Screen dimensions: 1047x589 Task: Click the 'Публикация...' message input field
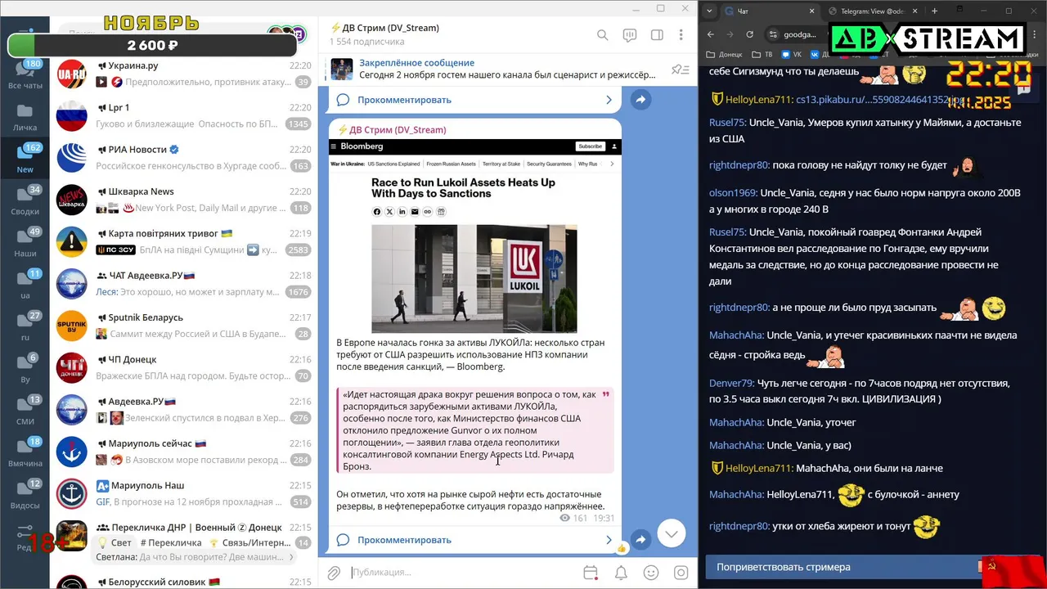pyautogui.click(x=462, y=573)
